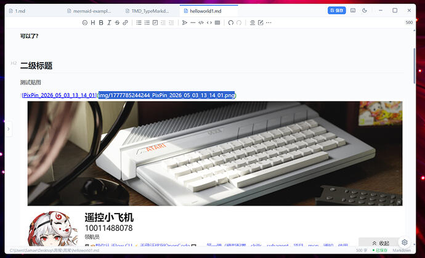This screenshot has height=258, width=425.
Task: Click the vertical scrollbar thumb
Action: point(414,66)
